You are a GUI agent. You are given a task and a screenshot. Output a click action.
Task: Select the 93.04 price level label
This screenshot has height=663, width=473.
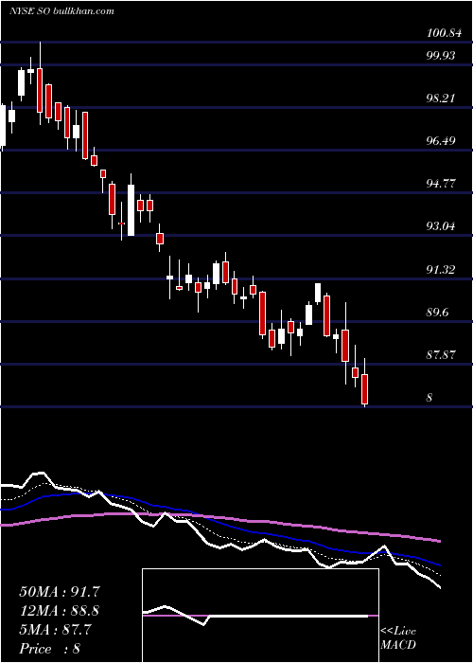[x=441, y=226]
